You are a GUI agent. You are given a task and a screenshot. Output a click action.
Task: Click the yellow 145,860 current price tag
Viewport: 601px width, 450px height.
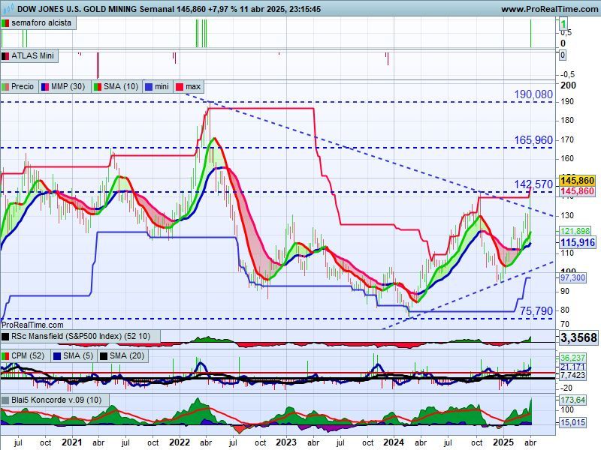click(x=578, y=181)
